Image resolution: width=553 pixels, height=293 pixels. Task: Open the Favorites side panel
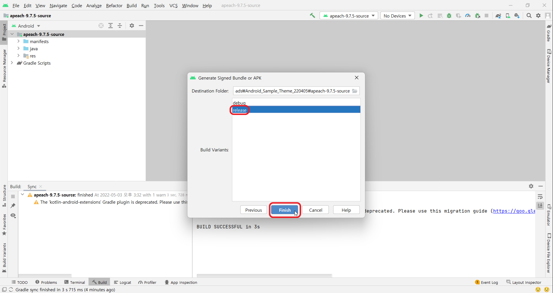(x=4, y=225)
